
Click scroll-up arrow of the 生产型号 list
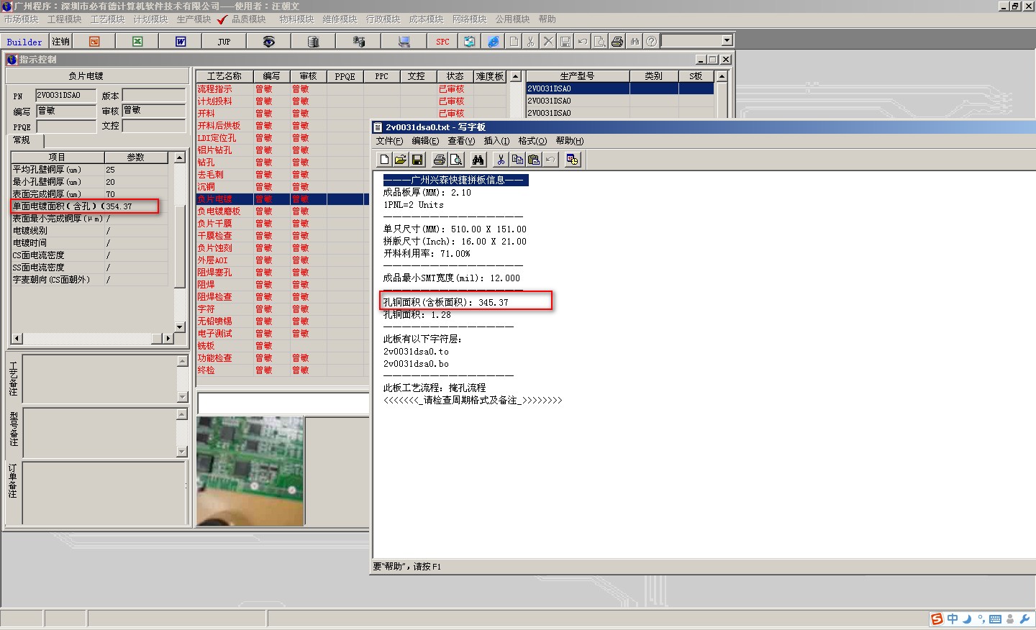tap(722, 76)
